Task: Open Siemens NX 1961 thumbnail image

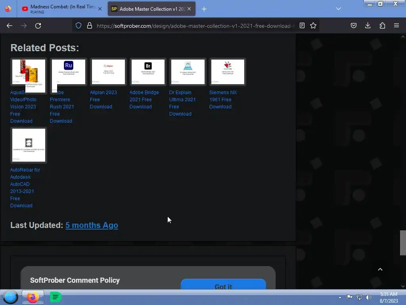Action: tap(228, 72)
